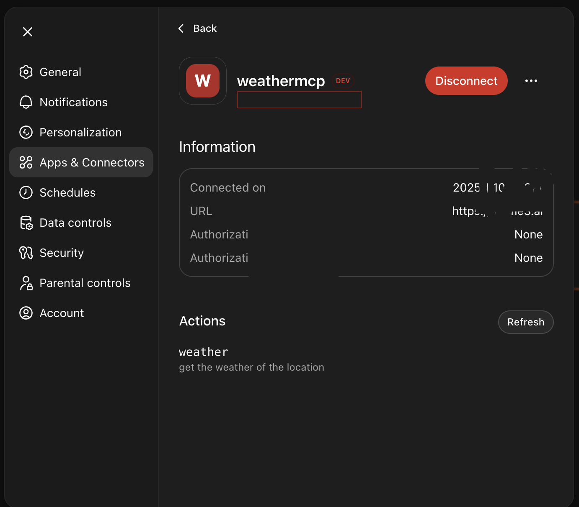Click the Security keys icon
Screen dimensions: 579x507
point(26,253)
